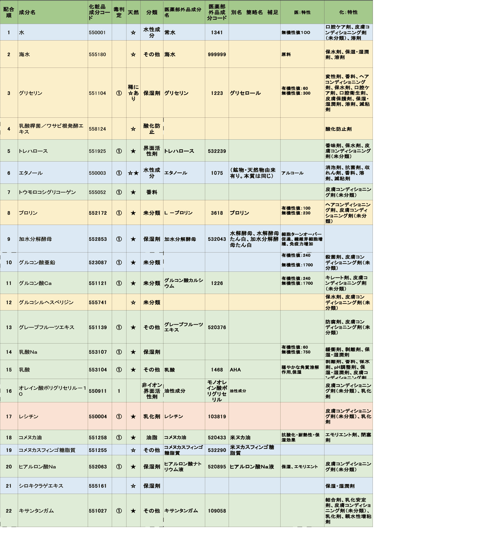Click the cell 保湿・湿潤剤 in row 21
The height and width of the screenshot is (533, 490).
coord(348,486)
